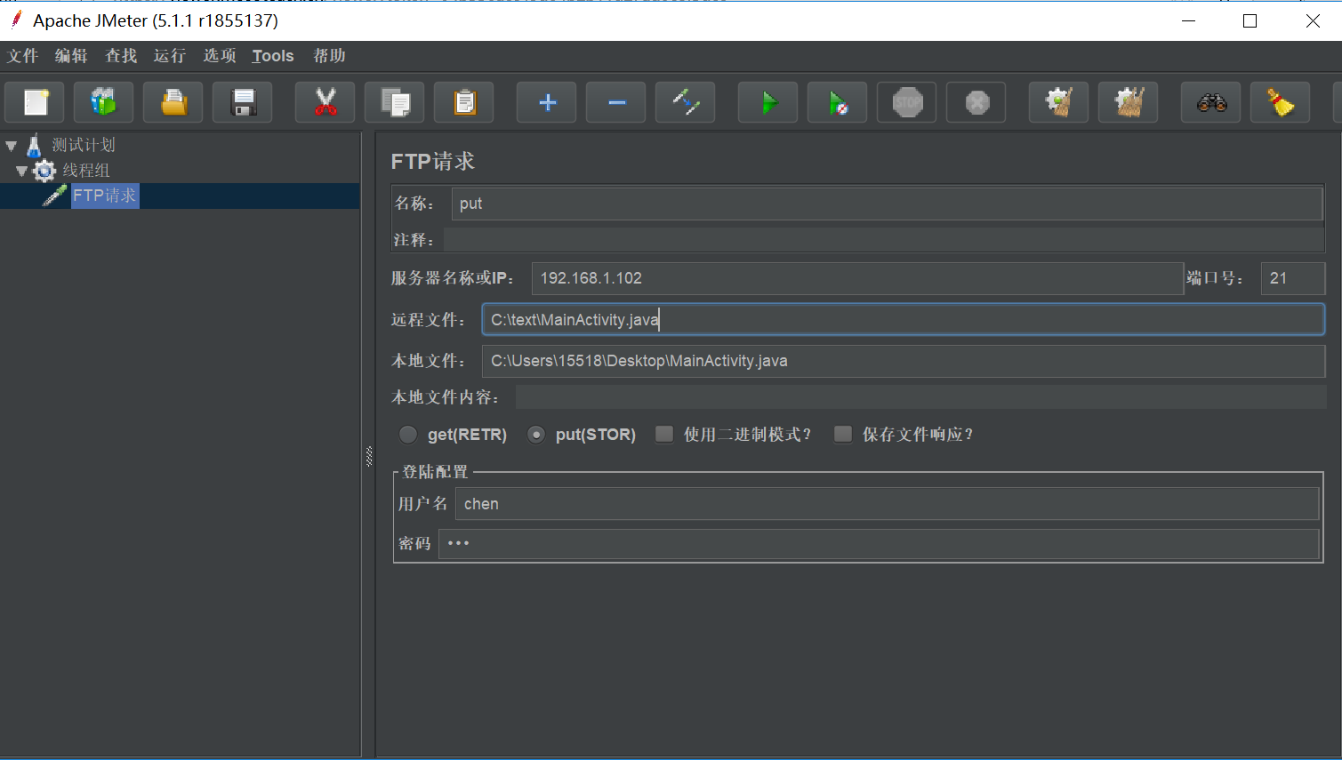Click the Toggle enable/disable icon

(686, 103)
